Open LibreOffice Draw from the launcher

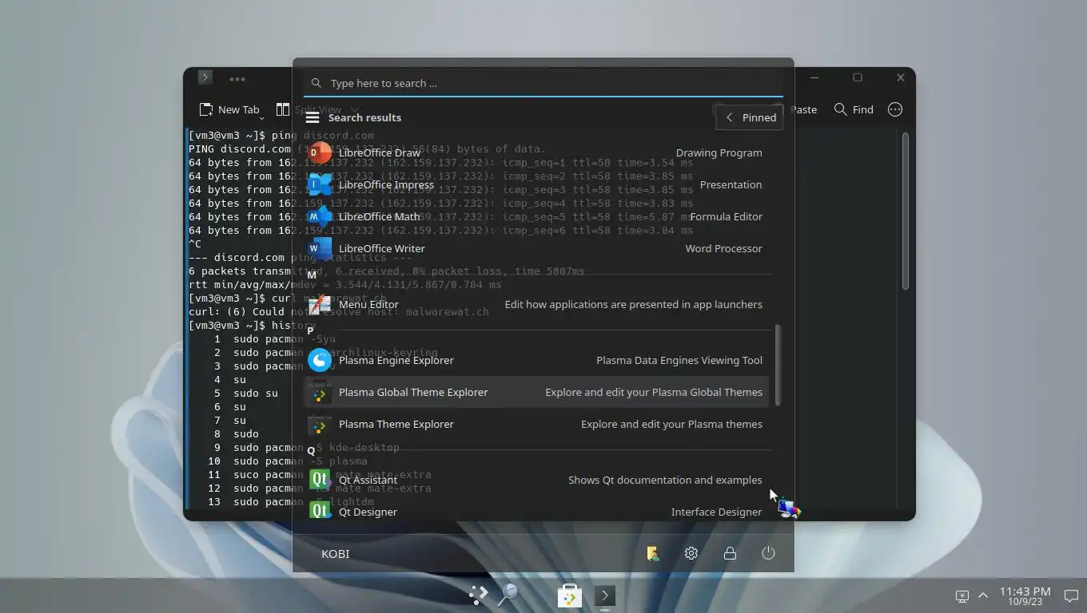coord(536,152)
